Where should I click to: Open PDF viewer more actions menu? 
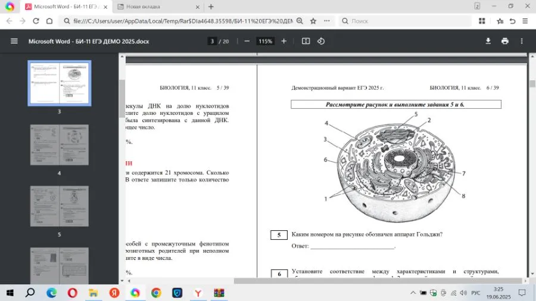[x=522, y=41]
